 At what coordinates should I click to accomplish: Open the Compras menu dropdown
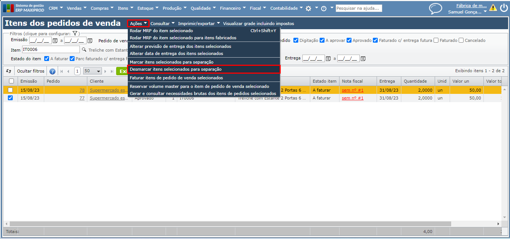102,8
